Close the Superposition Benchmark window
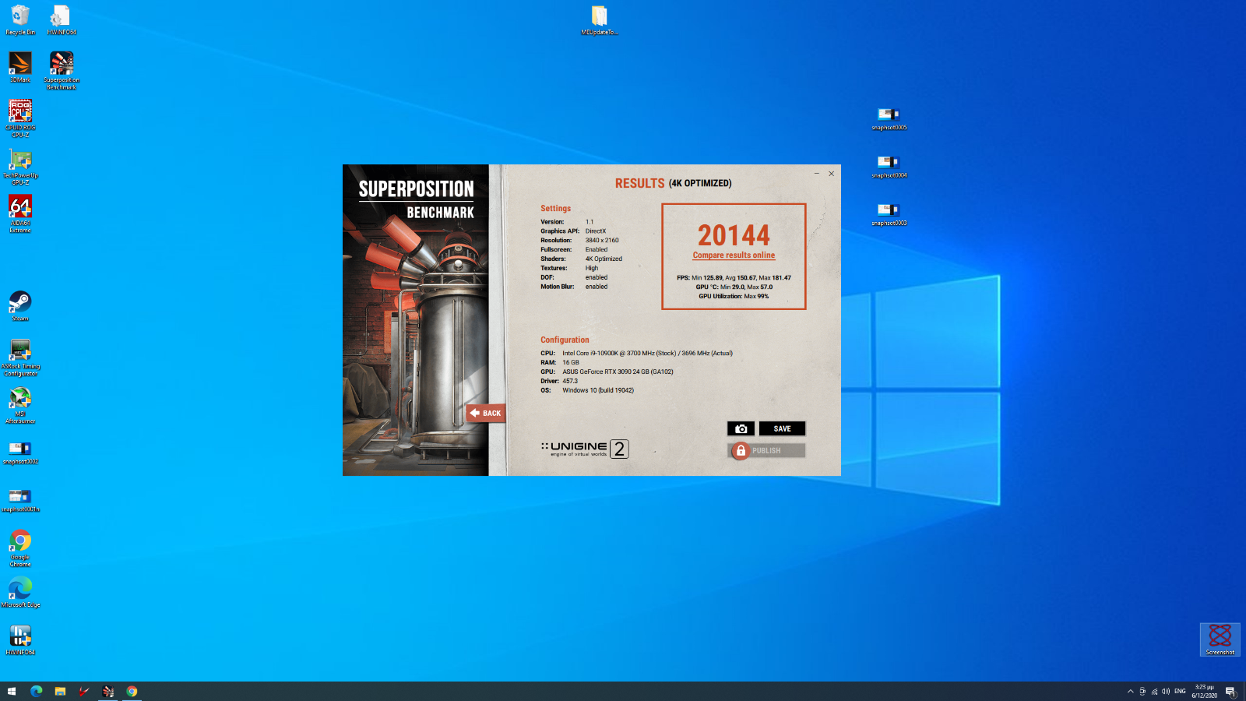This screenshot has height=701, width=1246. tap(831, 174)
